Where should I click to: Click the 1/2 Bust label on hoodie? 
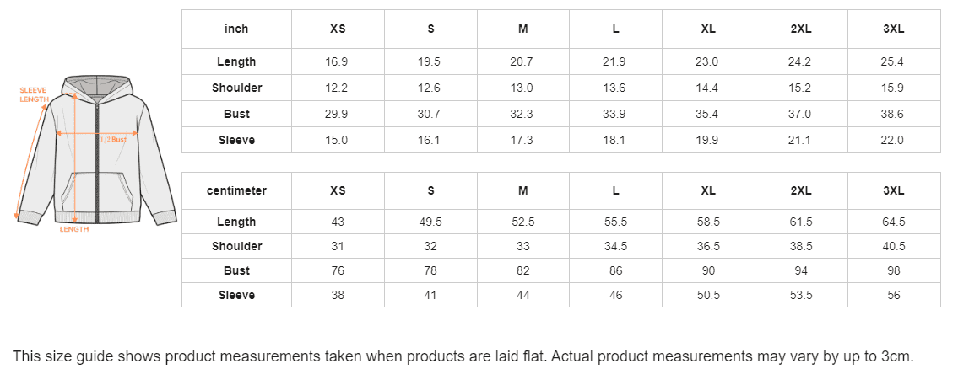point(113,140)
